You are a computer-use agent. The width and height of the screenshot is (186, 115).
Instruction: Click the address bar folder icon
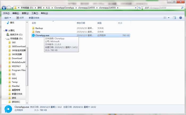click(15, 8)
